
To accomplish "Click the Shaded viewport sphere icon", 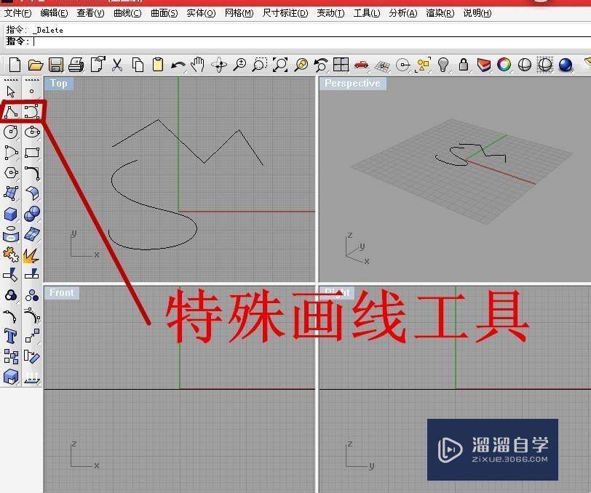I will tap(525, 65).
